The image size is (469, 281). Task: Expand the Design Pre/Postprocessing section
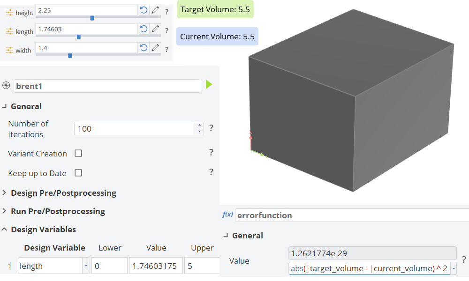pyautogui.click(x=5, y=192)
